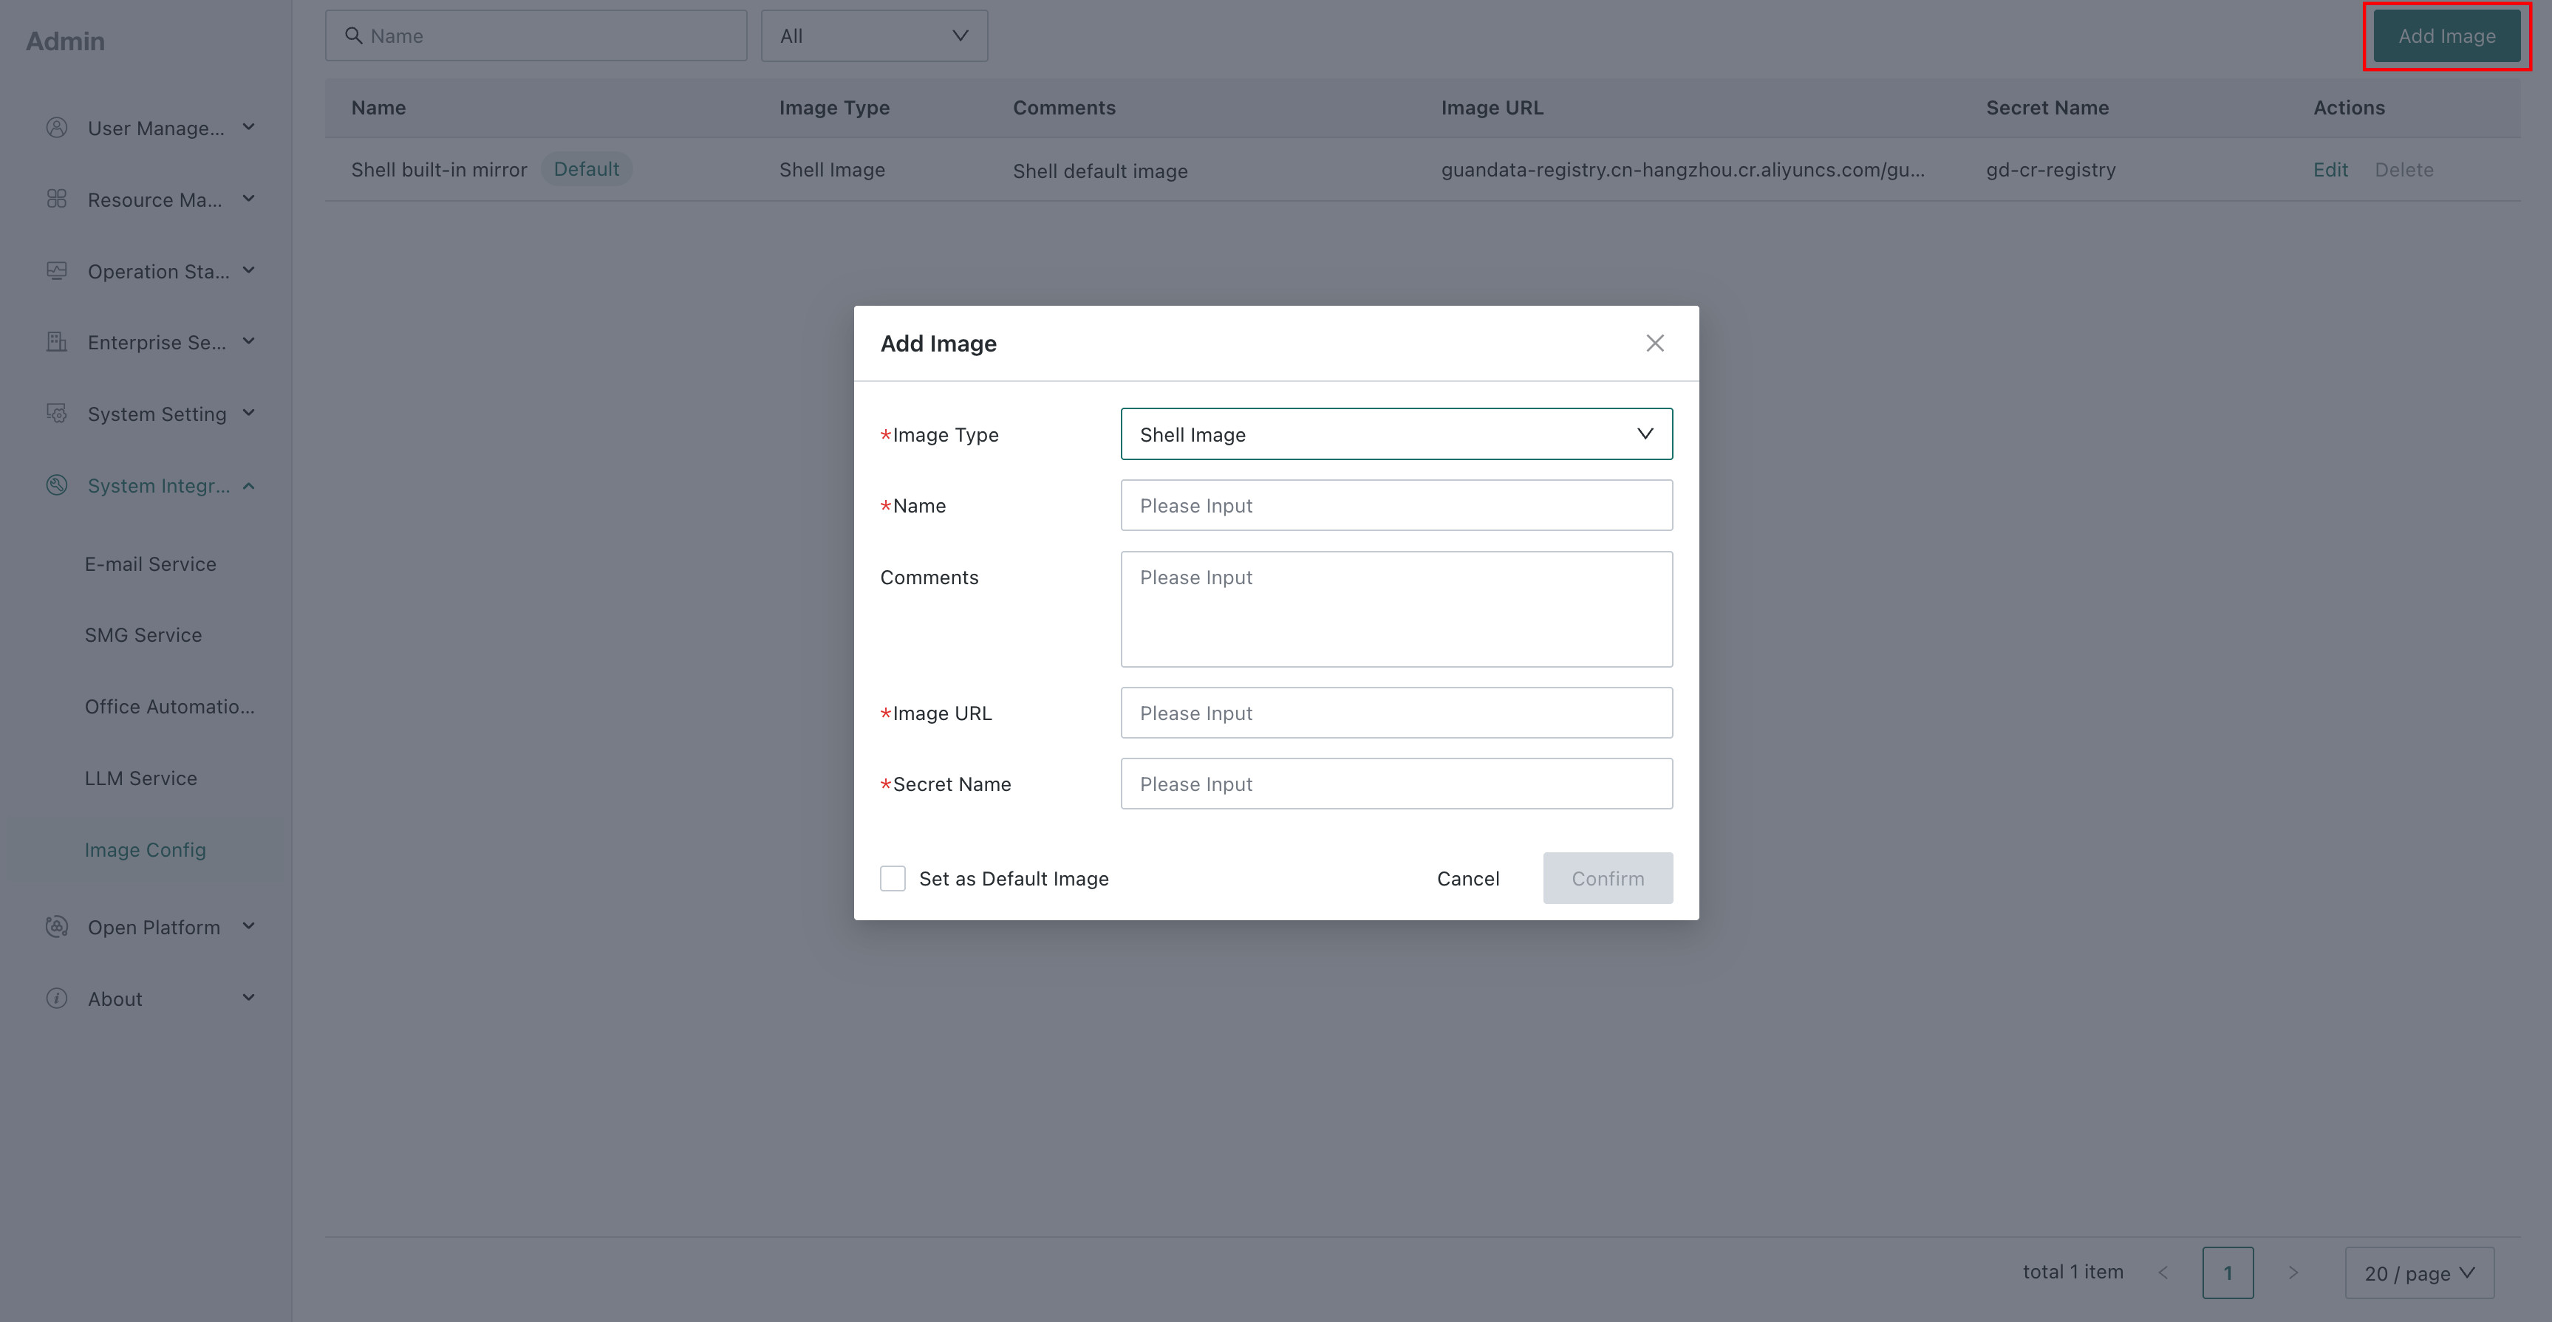
Task: Click the search magnifier icon in Name field
Action: coord(352,35)
